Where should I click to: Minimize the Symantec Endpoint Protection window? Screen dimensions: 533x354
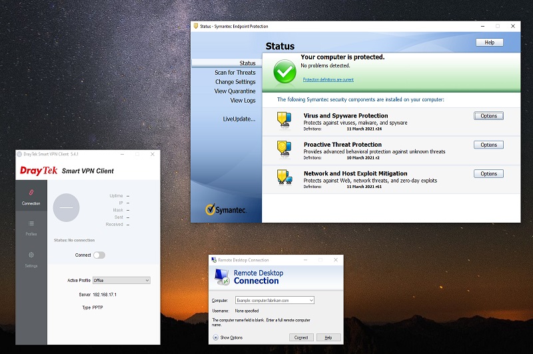pos(482,26)
